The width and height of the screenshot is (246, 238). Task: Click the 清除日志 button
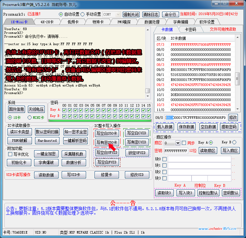(x=151, y=14)
